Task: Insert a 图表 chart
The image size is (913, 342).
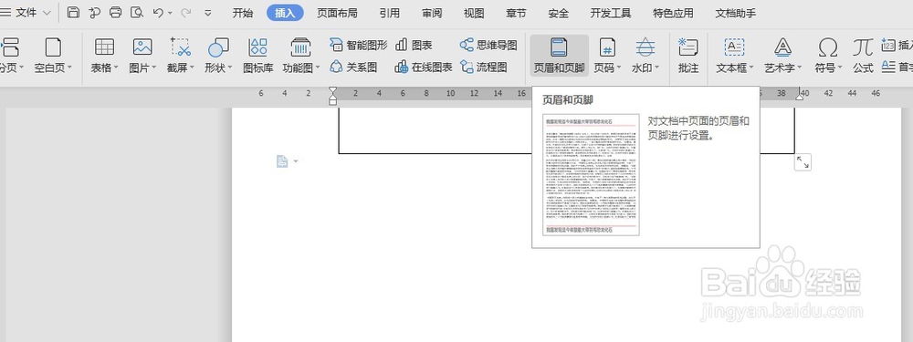Action: (x=414, y=46)
